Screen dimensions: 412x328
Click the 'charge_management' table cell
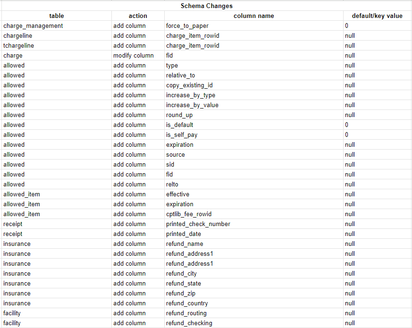click(57, 26)
